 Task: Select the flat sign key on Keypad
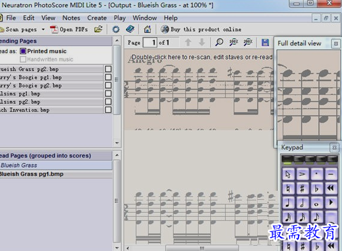coord(316,188)
